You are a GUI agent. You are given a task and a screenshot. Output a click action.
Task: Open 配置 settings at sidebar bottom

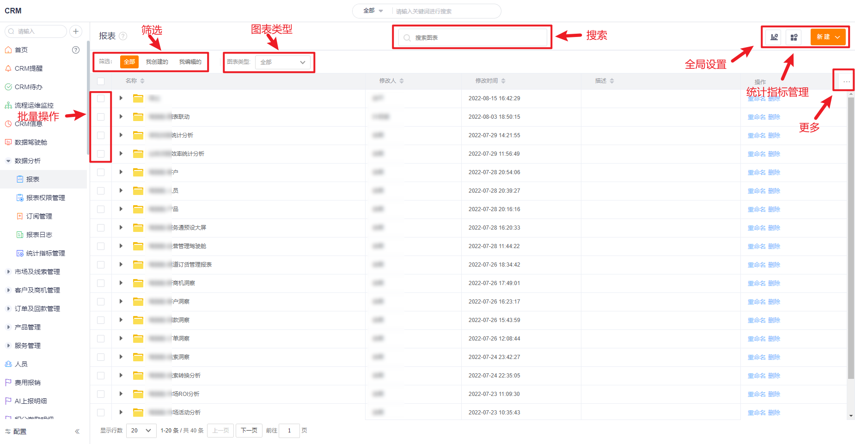pyautogui.click(x=20, y=432)
